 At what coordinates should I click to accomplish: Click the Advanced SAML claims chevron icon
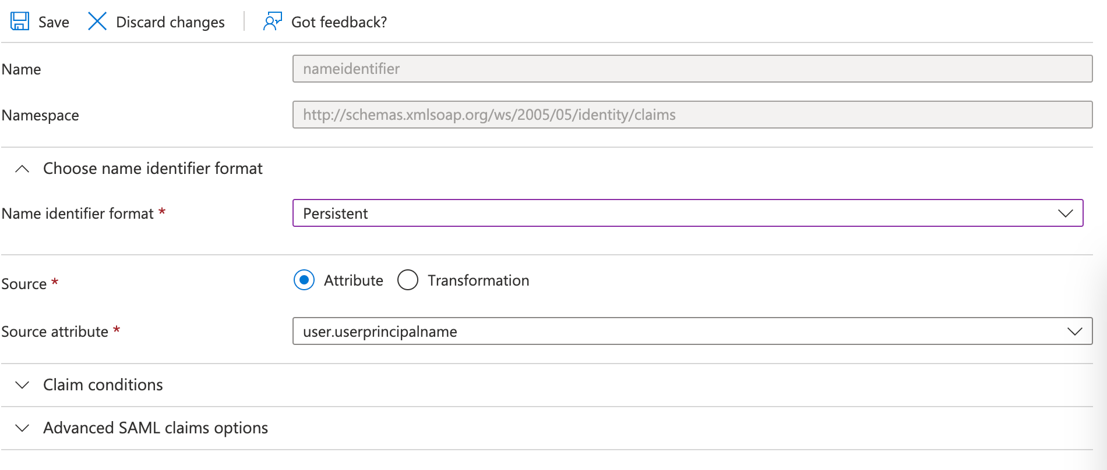pyautogui.click(x=22, y=428)
